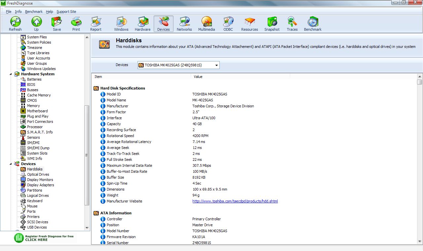Click the Hard Disk Specifications group icon

click(x=96, y=88)
